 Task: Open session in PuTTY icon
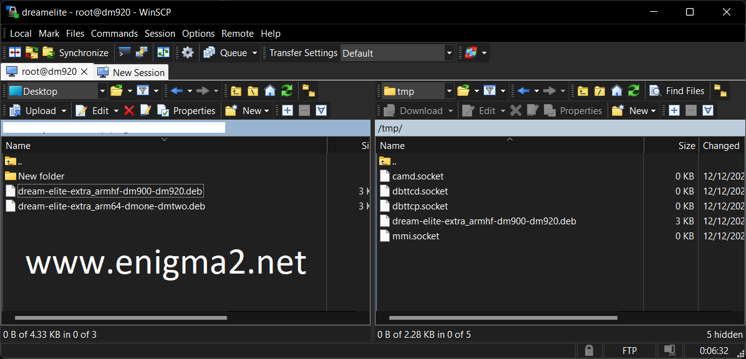pyautogui.click(x=142, y=53)
